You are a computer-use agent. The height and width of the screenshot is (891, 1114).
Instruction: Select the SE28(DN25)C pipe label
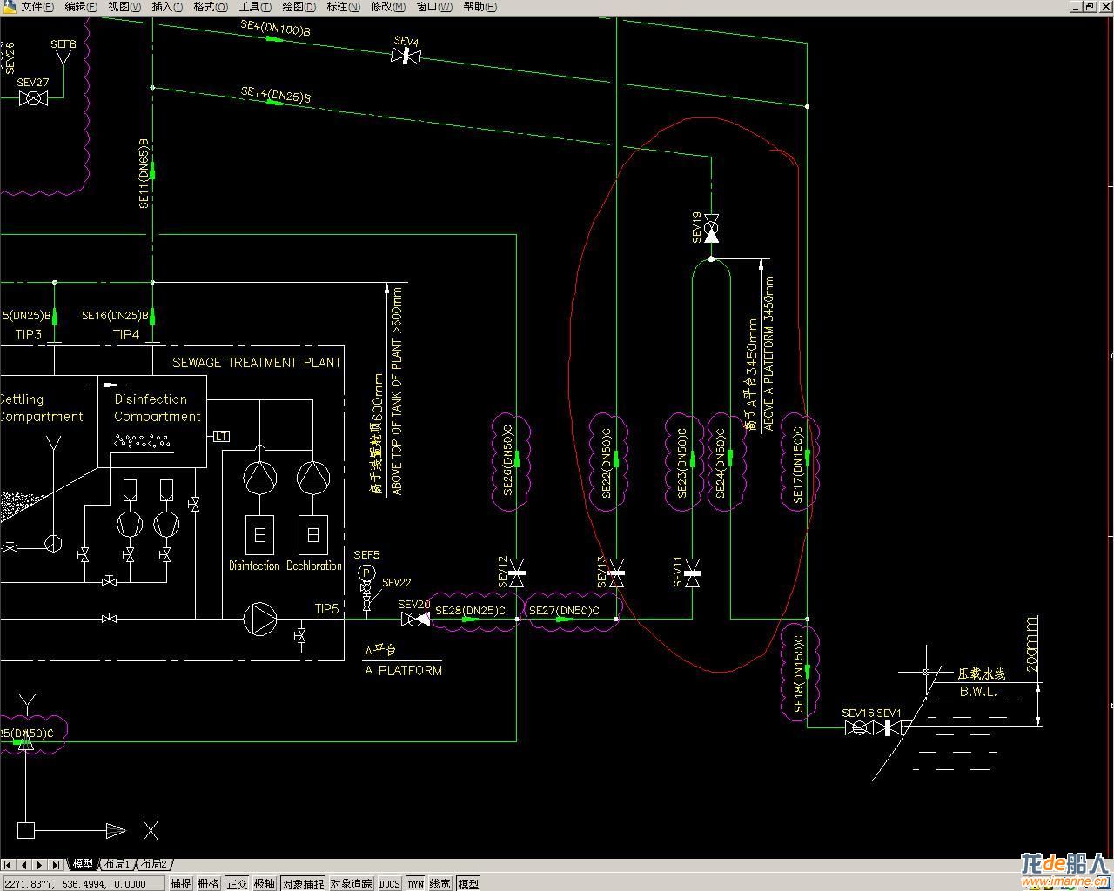pos(470,611)
